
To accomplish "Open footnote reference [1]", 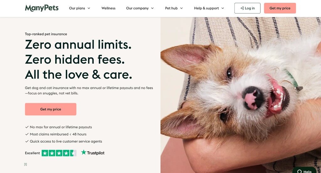I will [x=25, y=164].
